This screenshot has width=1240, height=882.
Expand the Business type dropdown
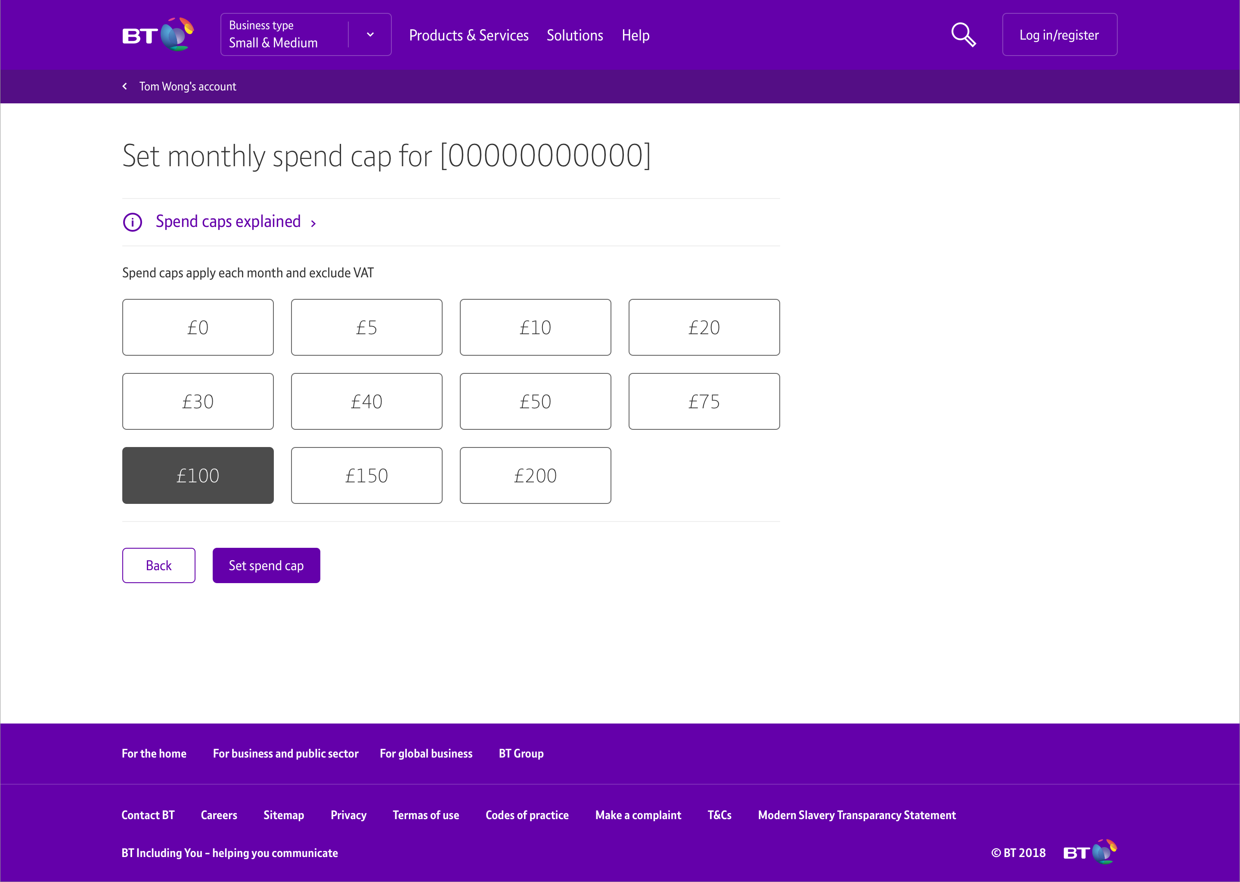(370, 35)
